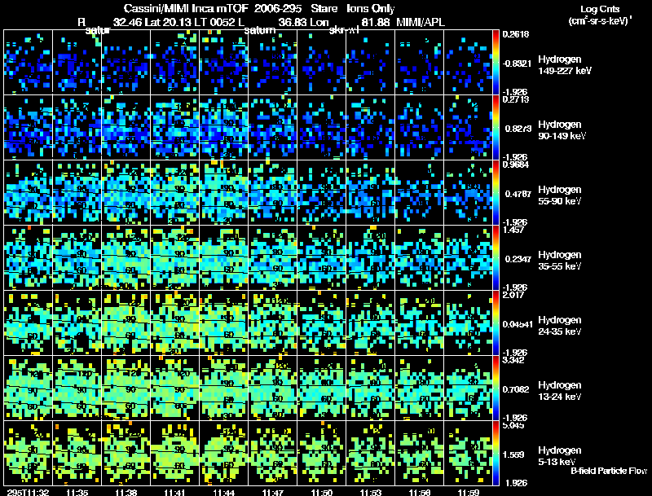Click the 'Hydrogen 149-227 keV' row label
Screen dimensions: 652x496
coord(565,65)
